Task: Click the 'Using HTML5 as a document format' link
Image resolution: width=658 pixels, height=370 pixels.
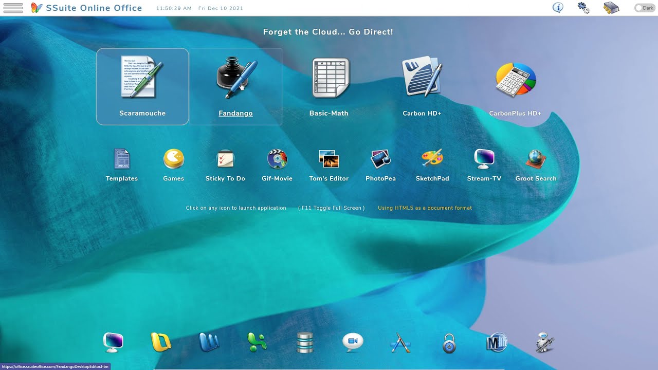Action: point(425,208)
